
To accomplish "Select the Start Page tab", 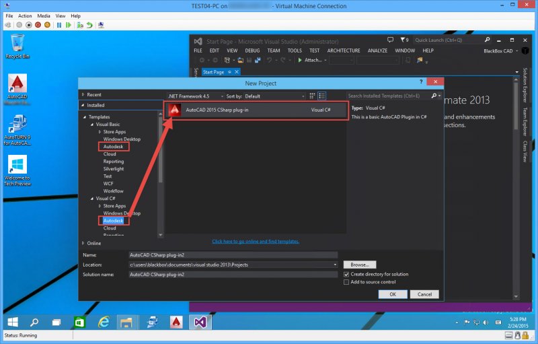I will click(x=213, y=72).
